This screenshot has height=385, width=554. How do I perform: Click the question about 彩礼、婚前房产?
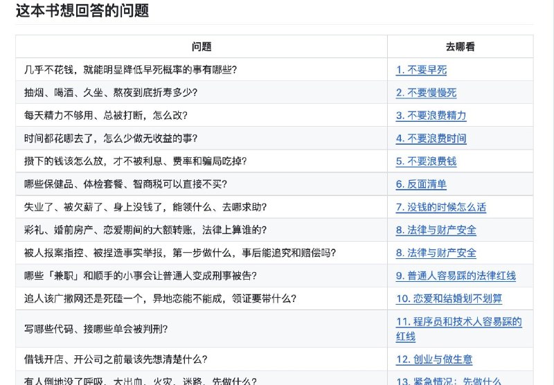(x=145, y=230)
